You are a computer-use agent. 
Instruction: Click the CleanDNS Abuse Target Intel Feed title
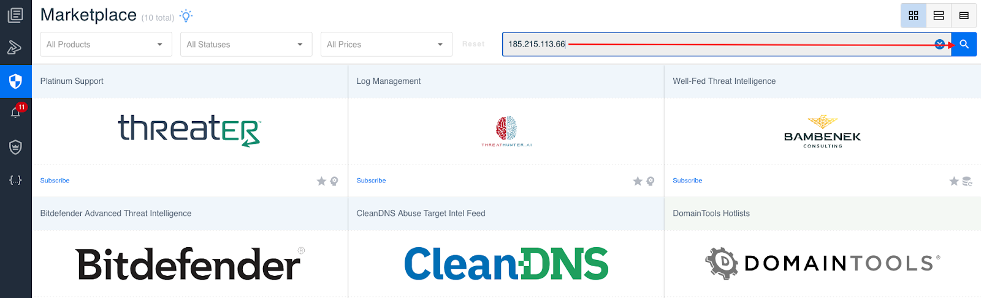[x=421, y=214]
